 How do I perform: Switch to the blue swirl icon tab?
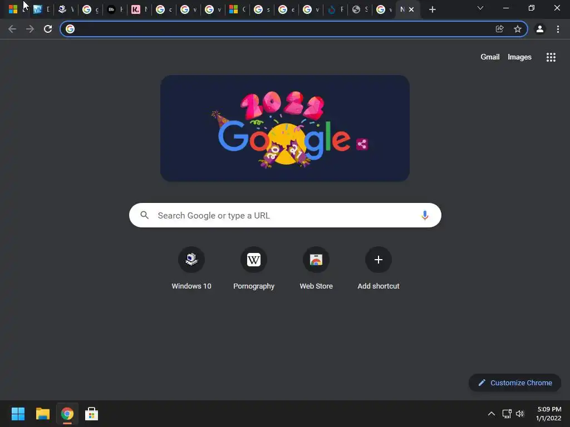click(x=335, y=9)
